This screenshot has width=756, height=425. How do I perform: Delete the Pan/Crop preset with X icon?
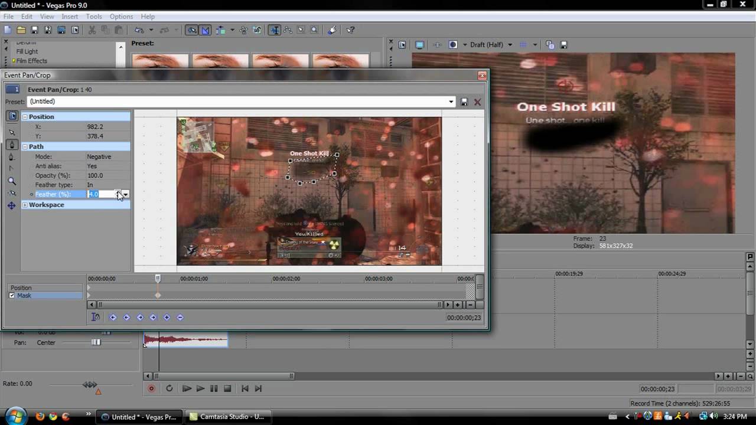click(477, 102)
